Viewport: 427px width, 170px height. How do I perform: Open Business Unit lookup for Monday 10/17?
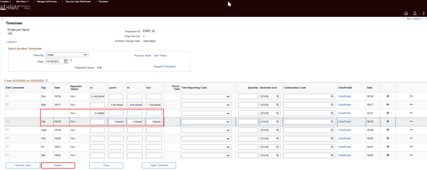click(x=277, y=105)
